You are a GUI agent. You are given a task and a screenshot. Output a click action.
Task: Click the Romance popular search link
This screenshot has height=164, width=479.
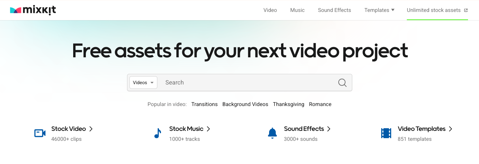[x=320, y=104]
